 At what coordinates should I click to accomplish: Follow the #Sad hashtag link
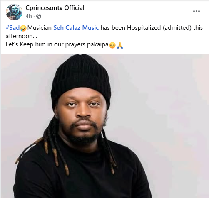12,28
